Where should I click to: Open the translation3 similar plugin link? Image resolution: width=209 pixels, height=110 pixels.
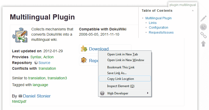[57, 78]
